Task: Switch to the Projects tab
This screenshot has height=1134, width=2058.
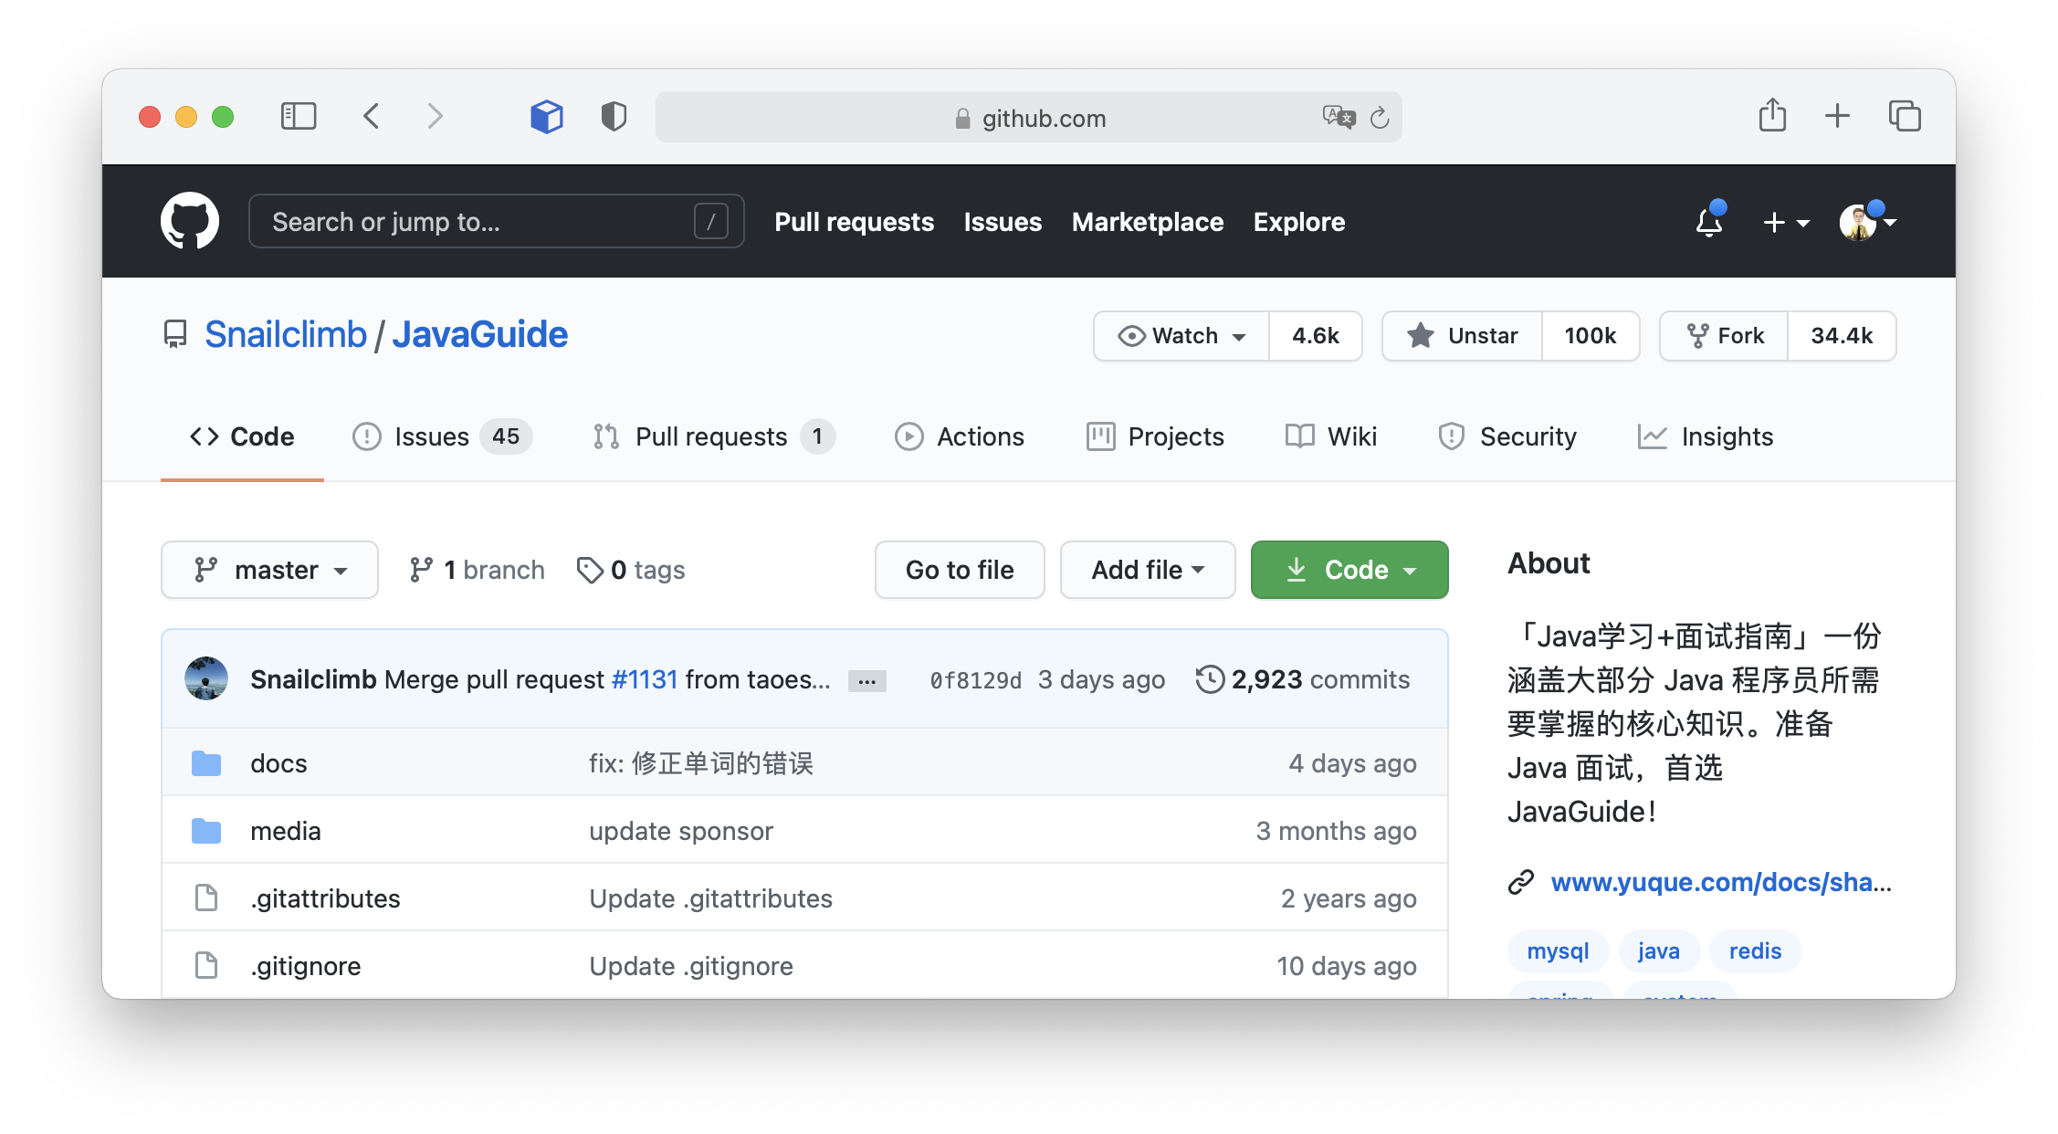Action: 1155,436
